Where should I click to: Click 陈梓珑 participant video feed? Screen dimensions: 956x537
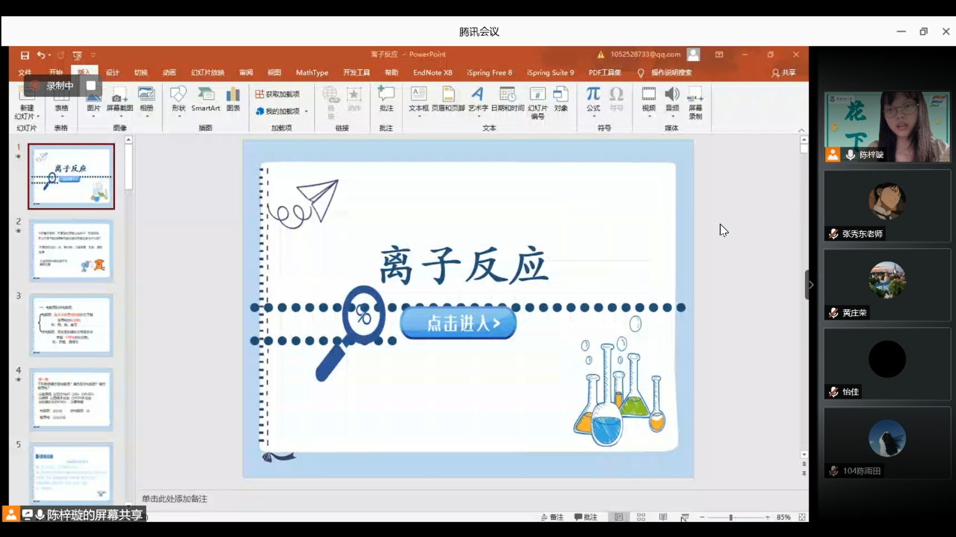pyautogui.click(x=886, y=125)
